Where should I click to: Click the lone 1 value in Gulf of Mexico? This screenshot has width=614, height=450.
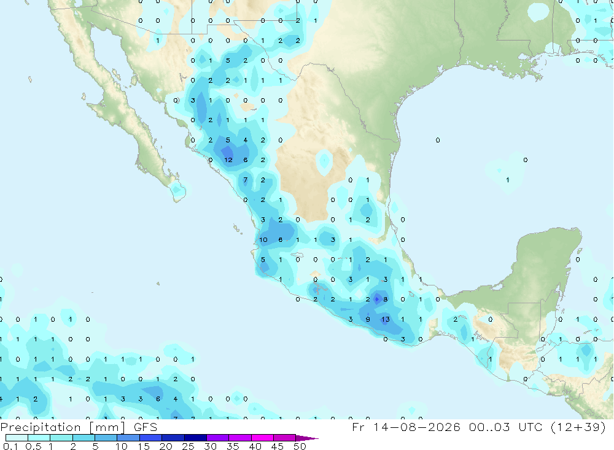508,180
